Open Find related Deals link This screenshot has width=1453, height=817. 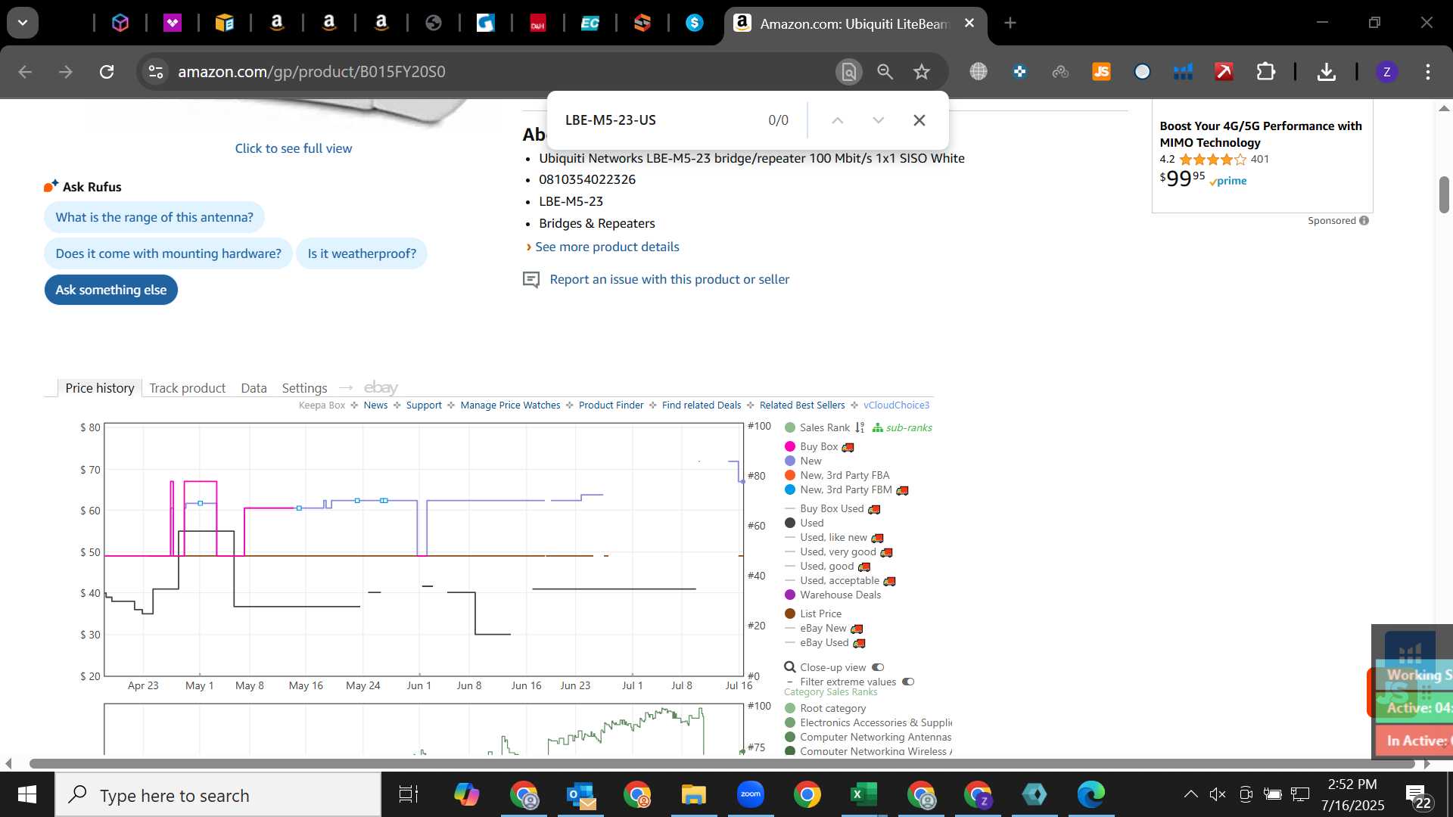[x=702, y=405]
